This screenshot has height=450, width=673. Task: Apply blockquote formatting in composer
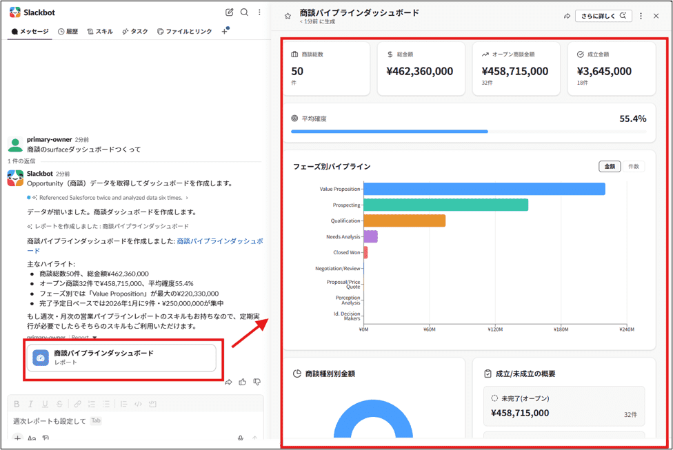(123, 404)
